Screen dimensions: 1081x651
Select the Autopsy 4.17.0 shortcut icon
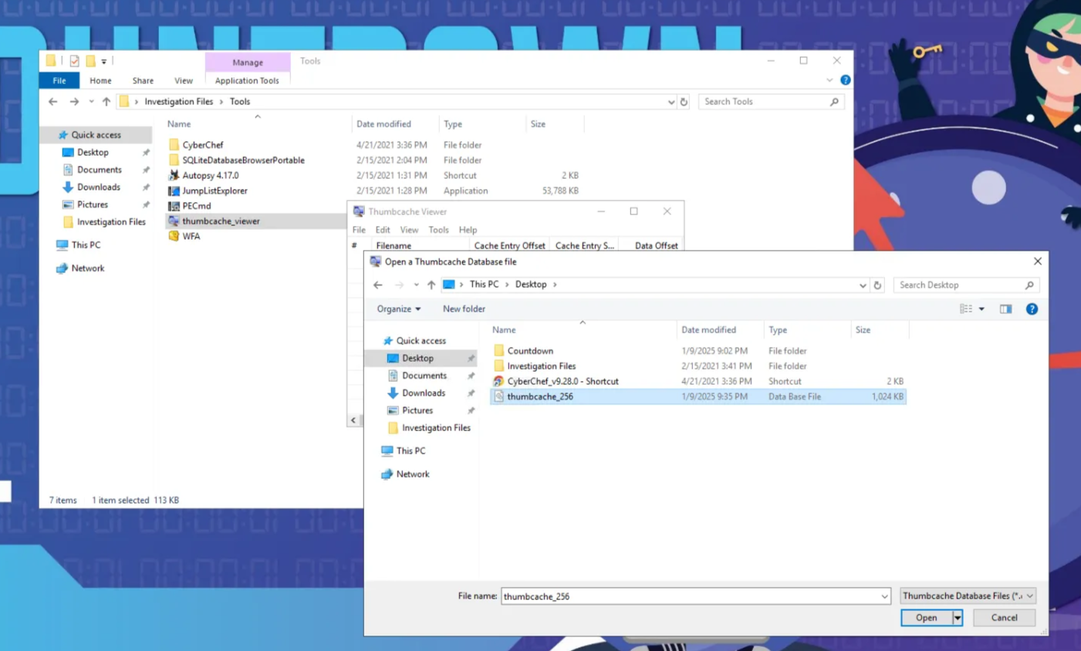pyautogui.click(x=174, y=175)
